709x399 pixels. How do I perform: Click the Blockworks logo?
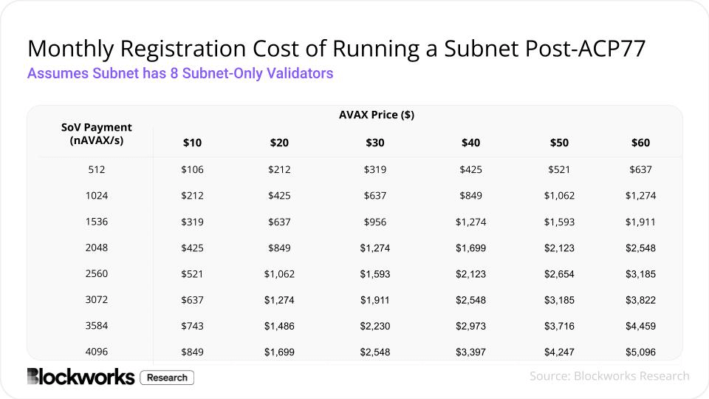click(81, 377)
